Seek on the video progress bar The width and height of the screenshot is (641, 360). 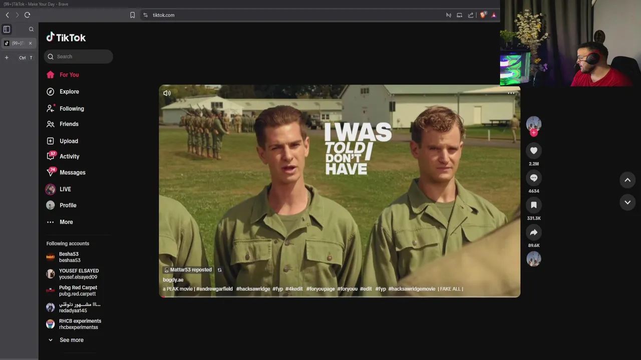click(340, 296)
